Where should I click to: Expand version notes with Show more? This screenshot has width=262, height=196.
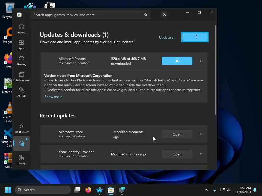pyautogui.click(x=53, y=97)
